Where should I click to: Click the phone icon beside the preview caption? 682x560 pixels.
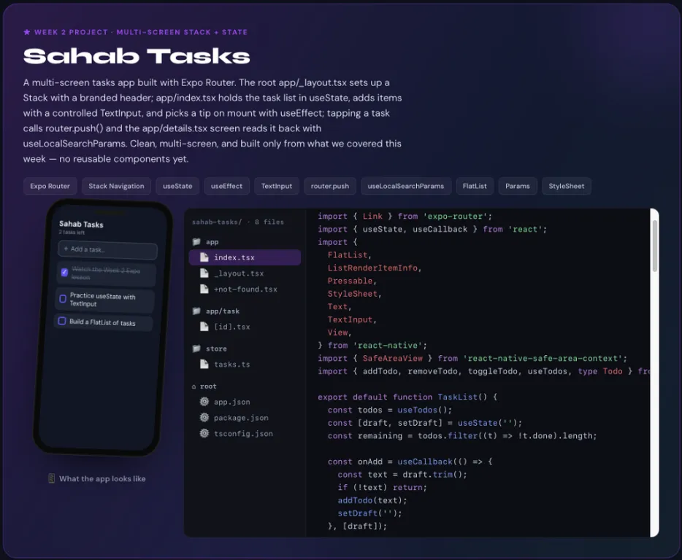51,478
